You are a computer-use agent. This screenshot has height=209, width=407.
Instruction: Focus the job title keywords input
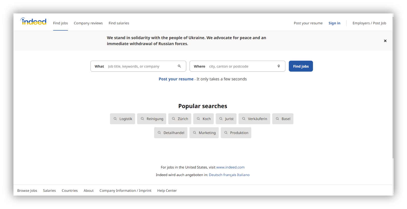tap(142, 66)
